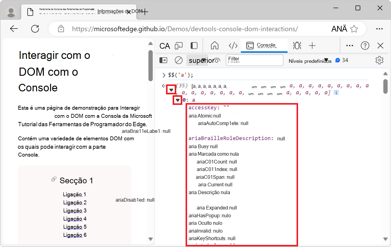The width and height of the screenshot is (391, 247).
Task: Click the Home icon in DevTools
Action: point(214,46)
